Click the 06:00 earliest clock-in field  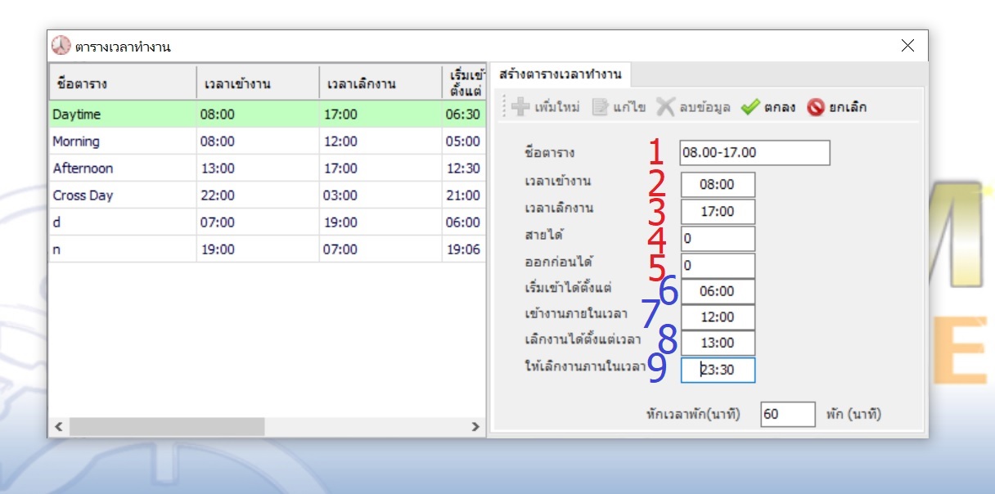pyautogui.click(x=718, y=291)
